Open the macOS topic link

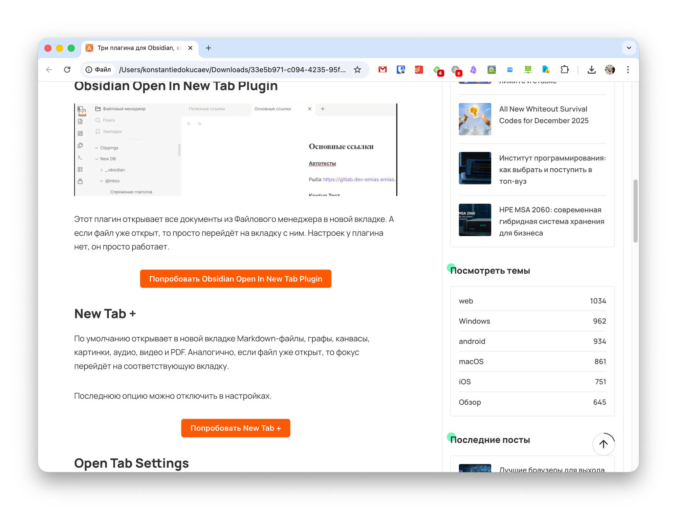tap(471, 362)
